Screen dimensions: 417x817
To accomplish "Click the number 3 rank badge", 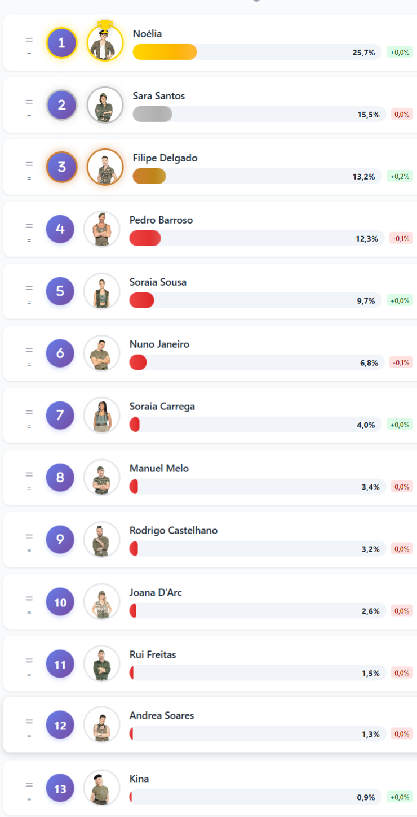I will (61, 167).
